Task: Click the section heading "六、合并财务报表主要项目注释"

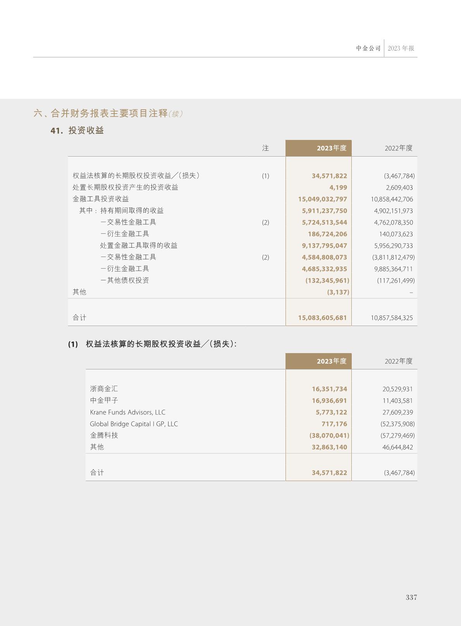Action: click(x=101, y=113)
